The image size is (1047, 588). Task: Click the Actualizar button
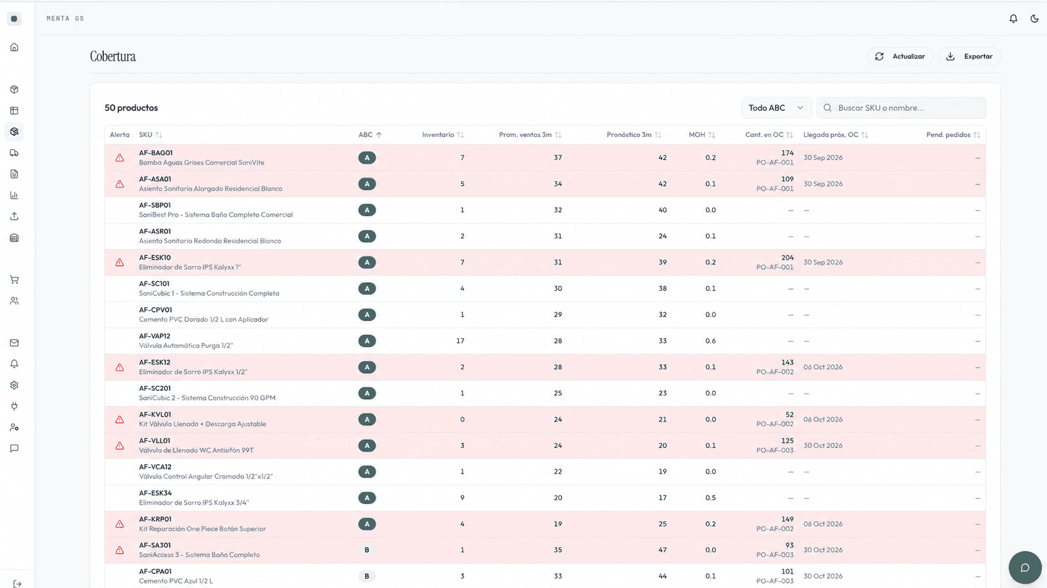click(900, 56)
